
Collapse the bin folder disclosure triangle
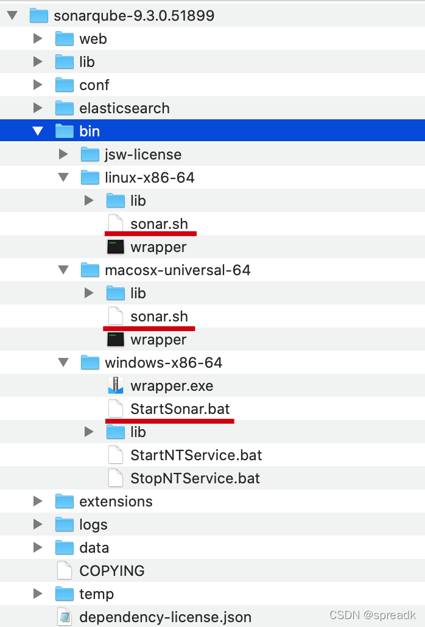[x=38, y=131]
